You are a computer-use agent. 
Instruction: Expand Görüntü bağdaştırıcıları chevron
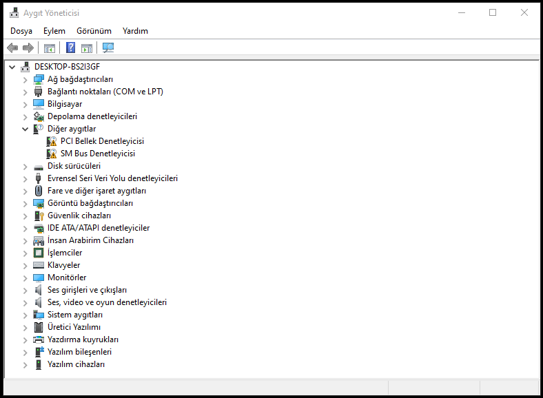tap(25, 204)
